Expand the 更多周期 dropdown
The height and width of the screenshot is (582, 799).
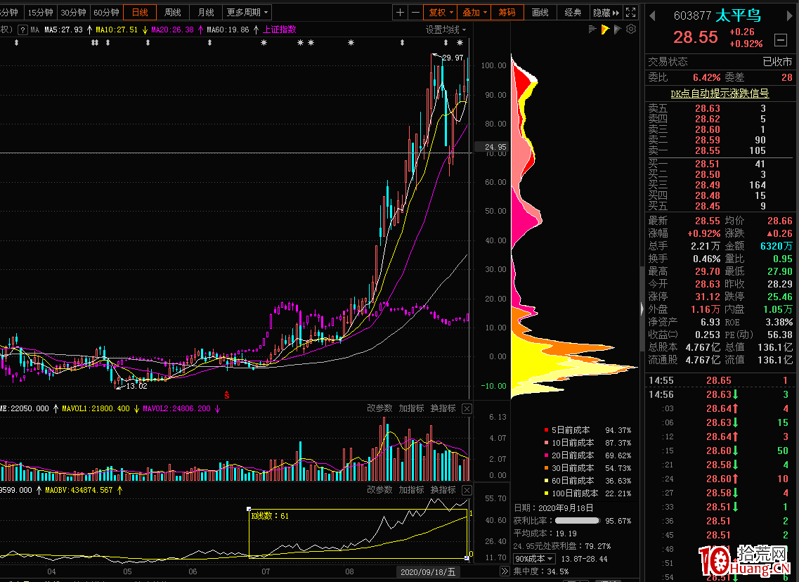pos(247,12)
